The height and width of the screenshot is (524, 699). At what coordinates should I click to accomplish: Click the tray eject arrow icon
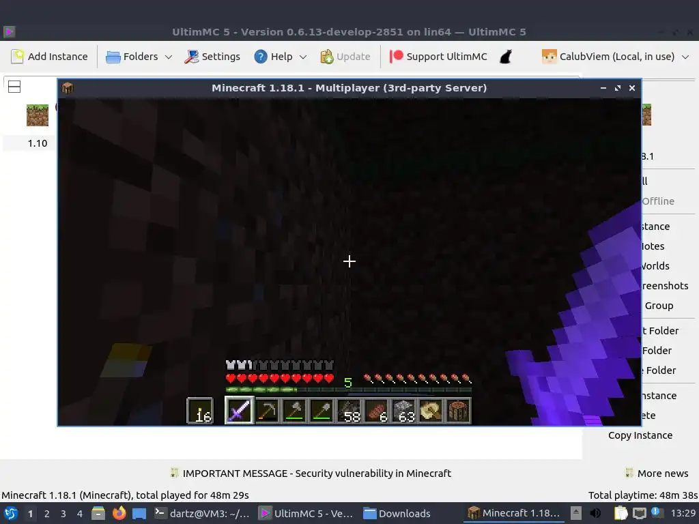coord(576,513)
